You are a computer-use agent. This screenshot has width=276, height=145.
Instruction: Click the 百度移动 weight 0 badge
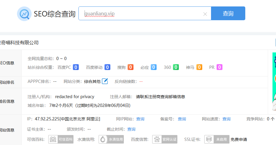[107, 67]
